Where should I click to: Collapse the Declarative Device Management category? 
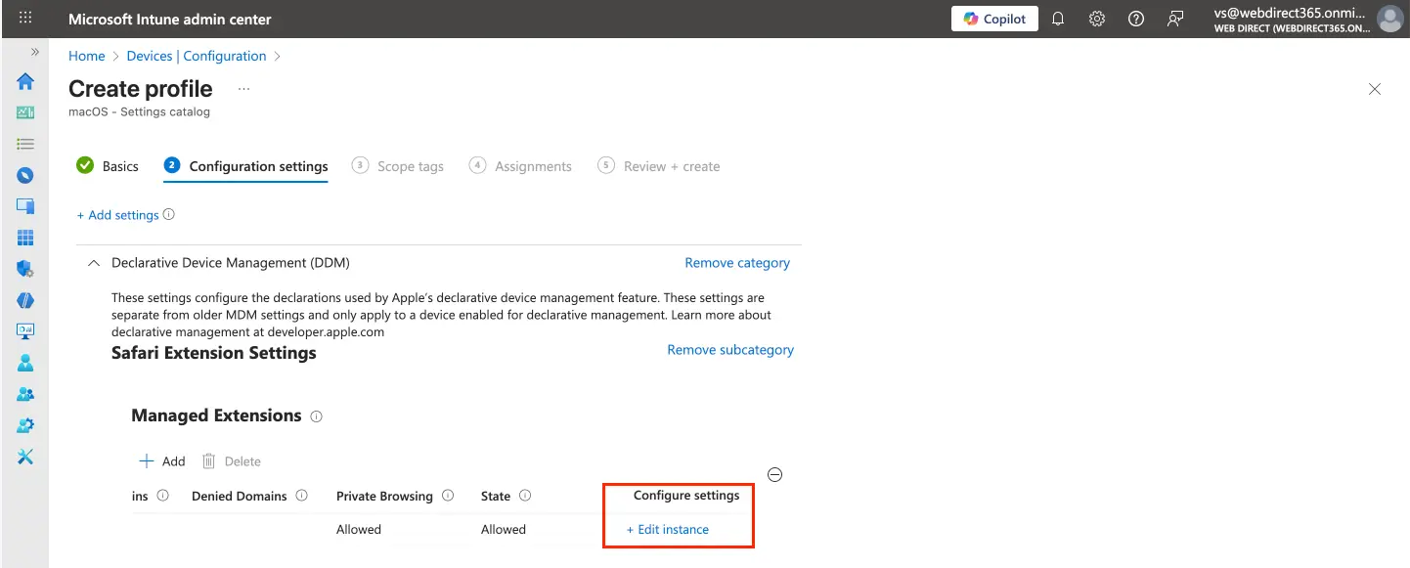point(93,262)
